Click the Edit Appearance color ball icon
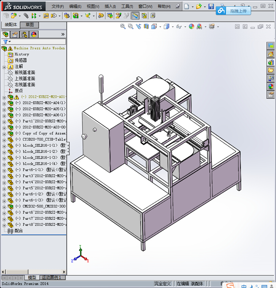The width and height of the screenshot is (276, 288). click(x=192, y=26)
